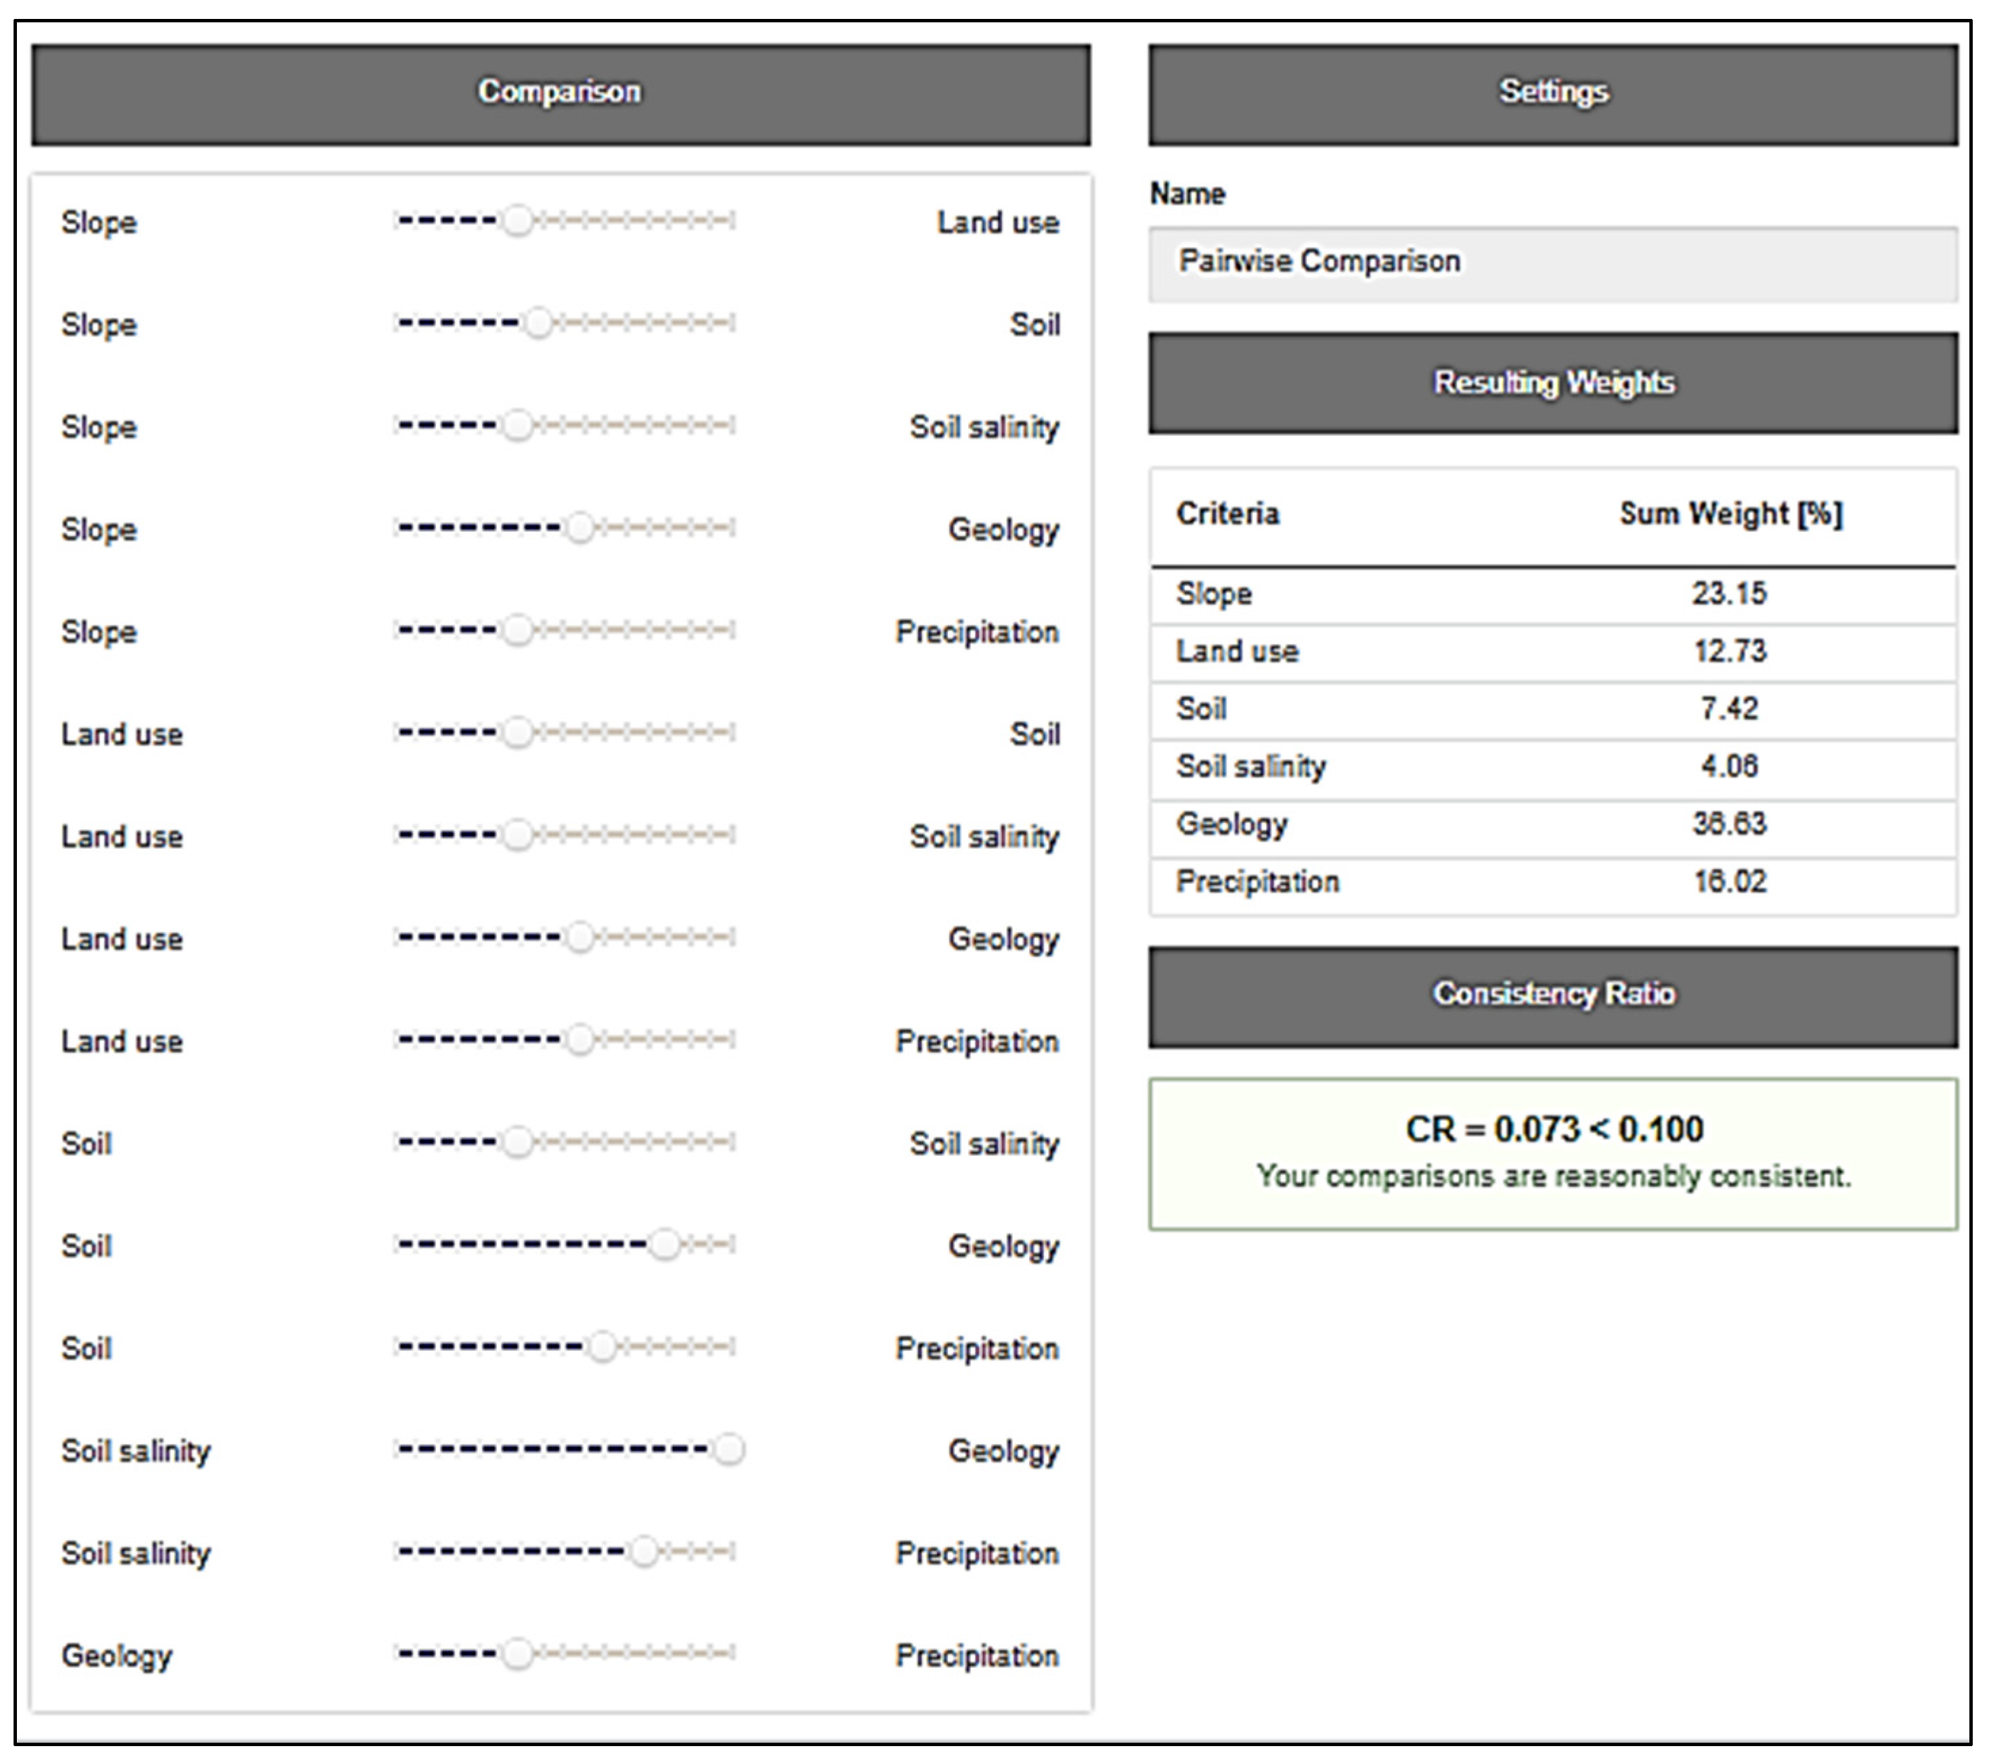Click the Name label above the input field
The image size is (1989, 1761).
1187,194
